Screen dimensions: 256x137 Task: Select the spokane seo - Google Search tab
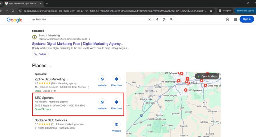[22, 3]
